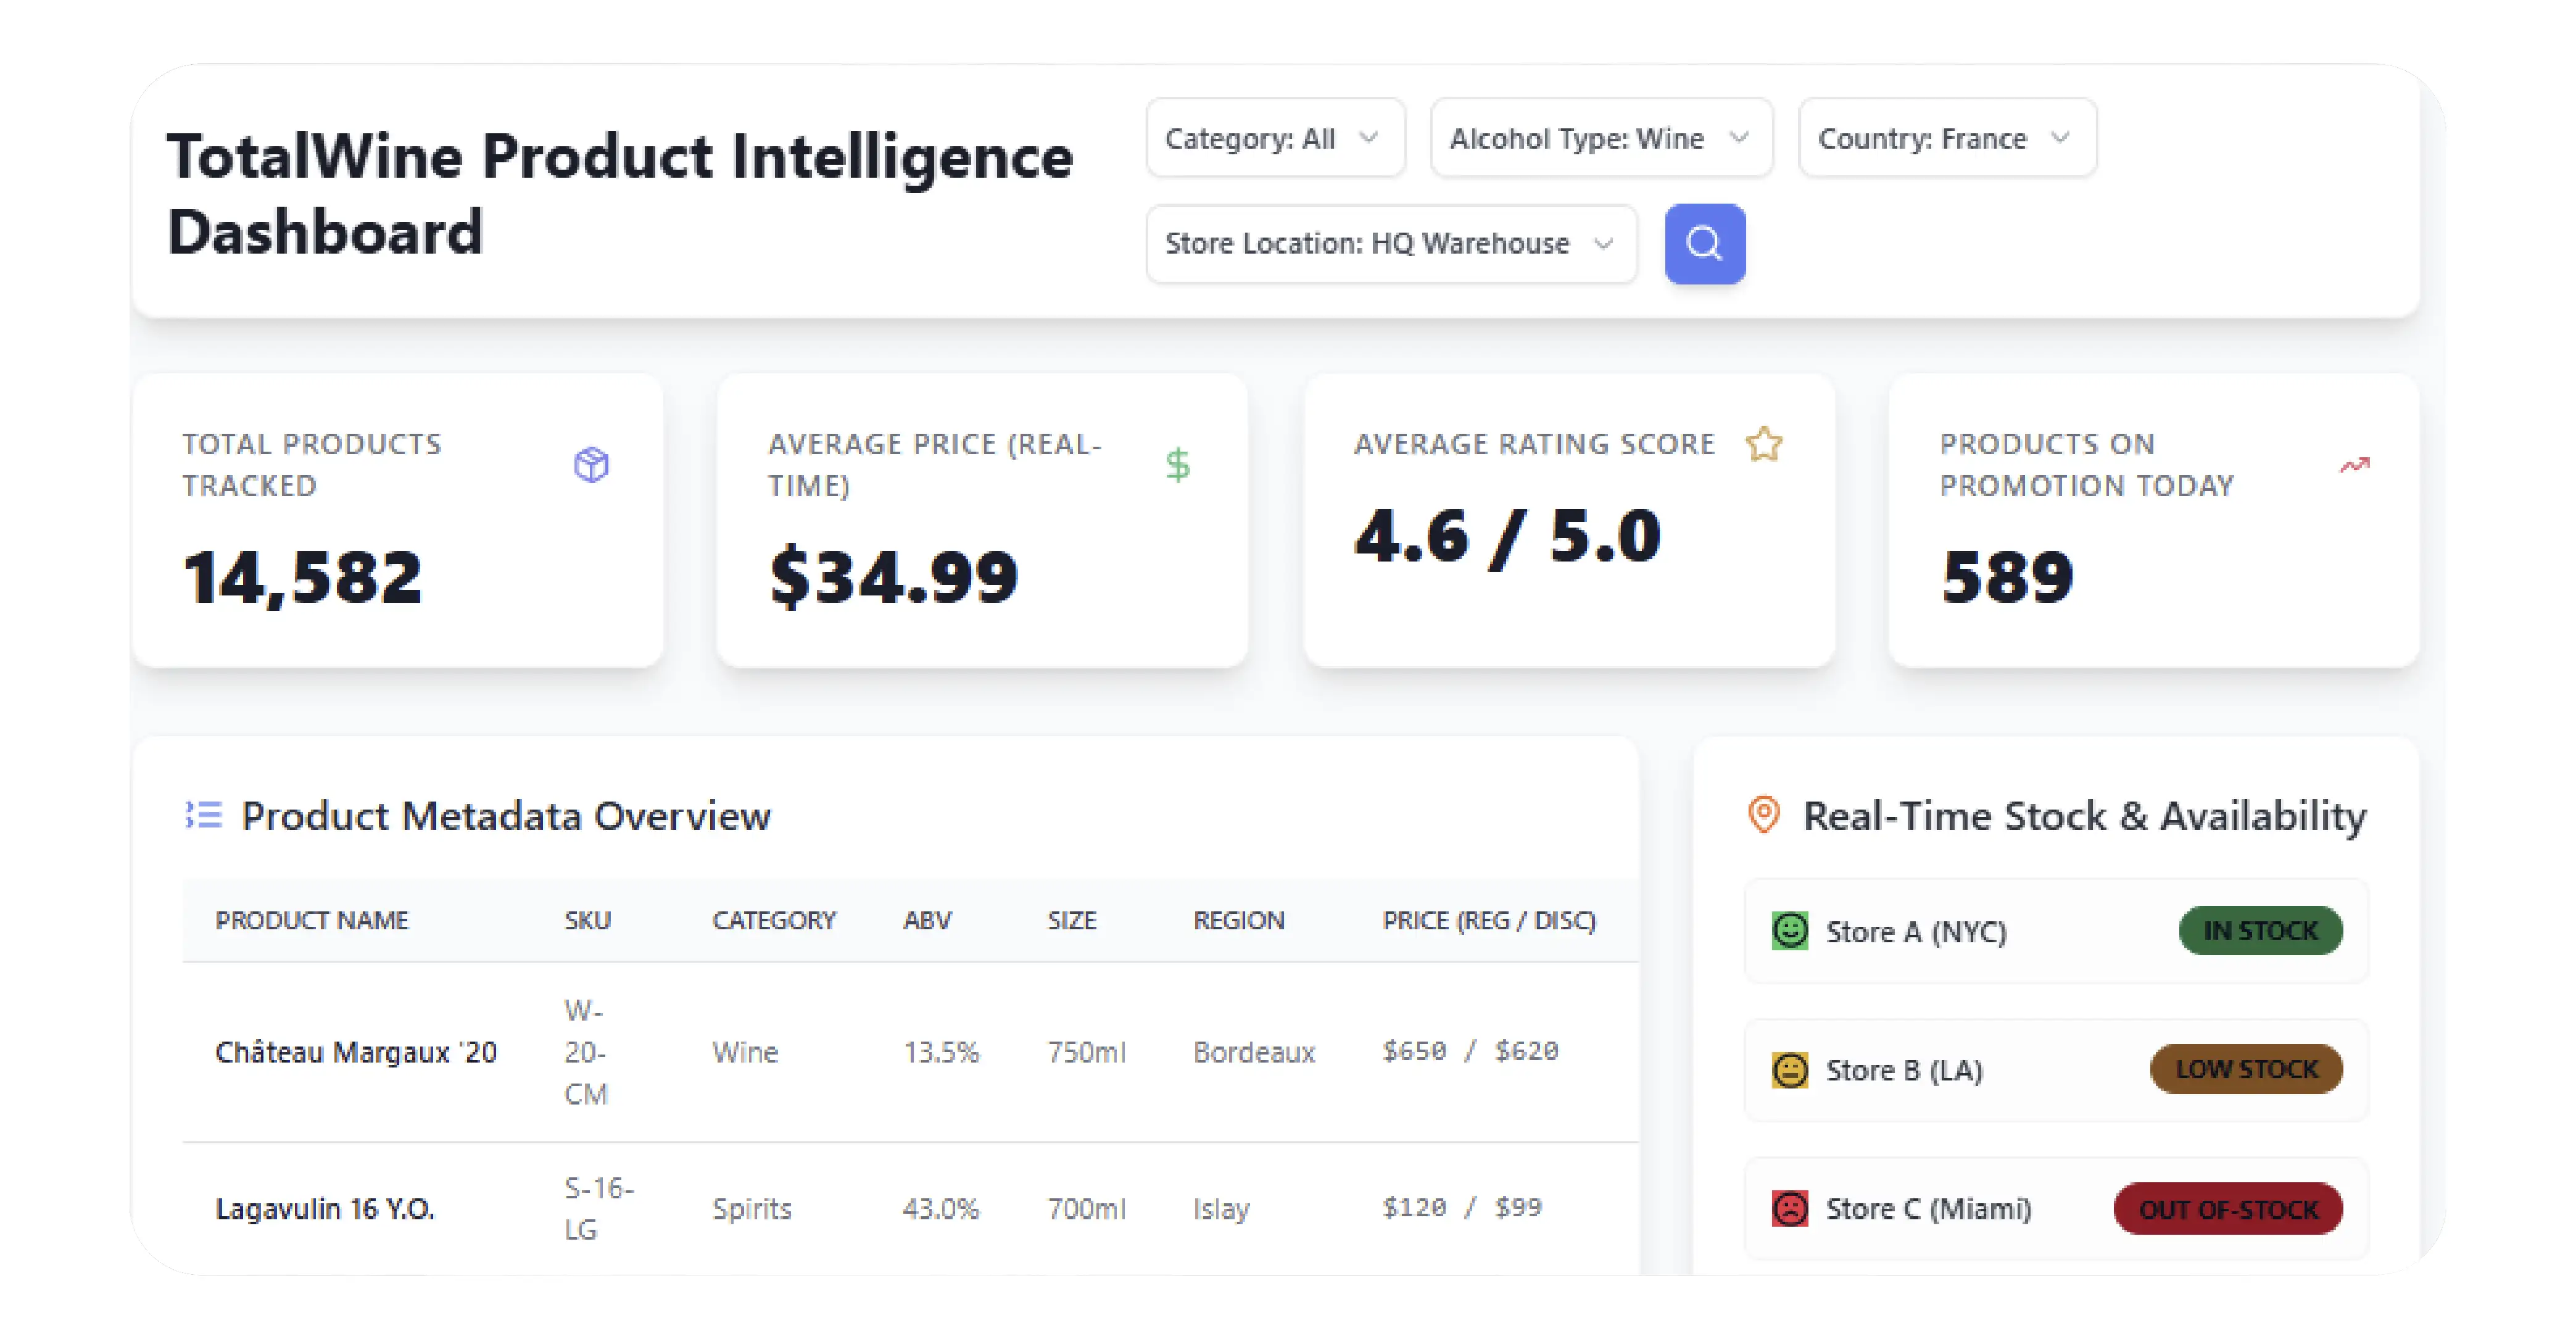
Task: Click the orange location pin icon
Action: click(1763, 814)
